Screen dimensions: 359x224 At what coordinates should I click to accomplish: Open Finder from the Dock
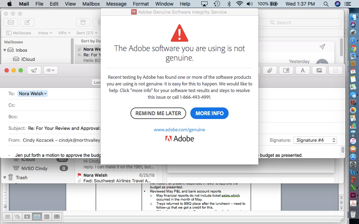click(353, 17)
